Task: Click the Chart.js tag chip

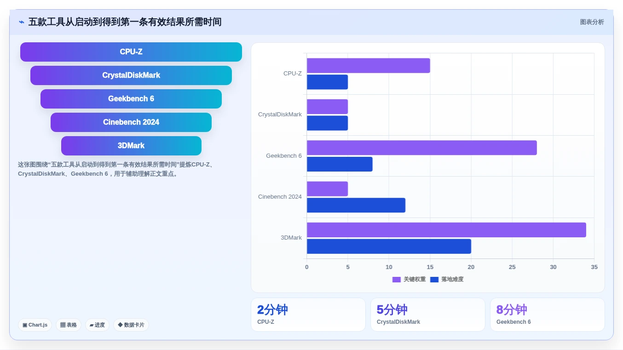Action: pyautogui.click(x=35, y=325)
